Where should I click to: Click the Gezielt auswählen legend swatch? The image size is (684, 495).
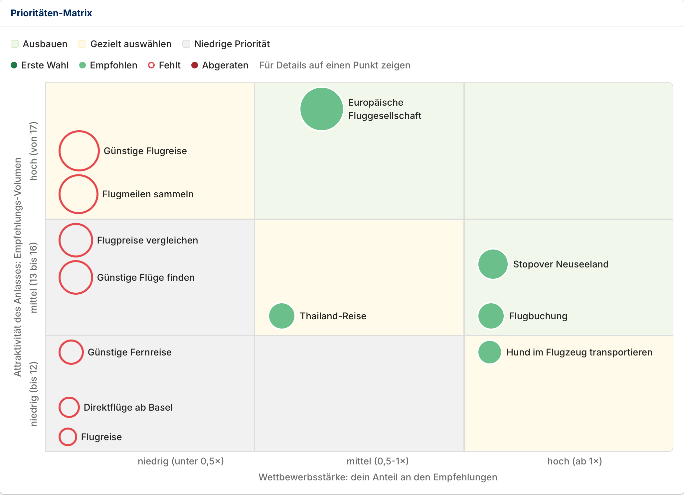coord(82,44)
